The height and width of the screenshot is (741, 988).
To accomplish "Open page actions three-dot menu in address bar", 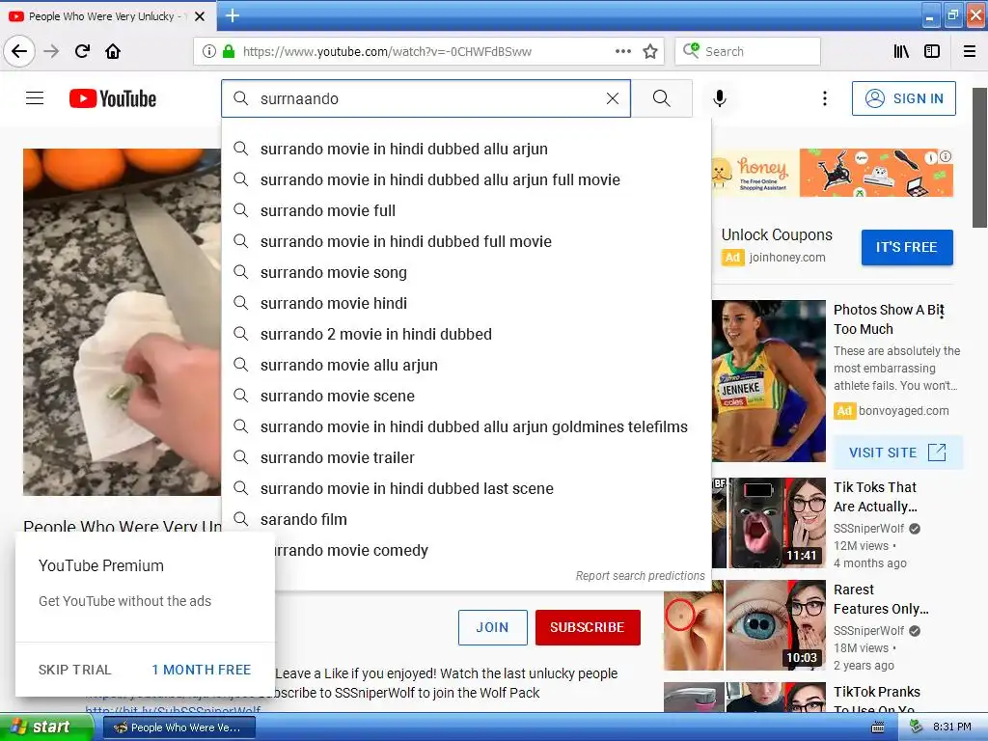I will click(x=622, y=51).
